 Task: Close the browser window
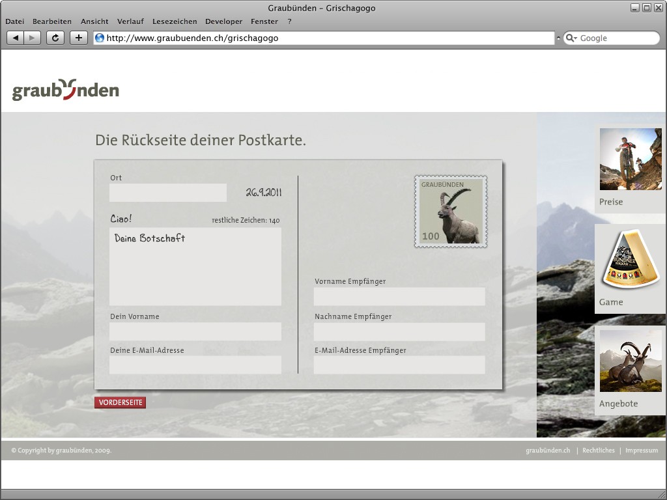click(x=658, y=8)
